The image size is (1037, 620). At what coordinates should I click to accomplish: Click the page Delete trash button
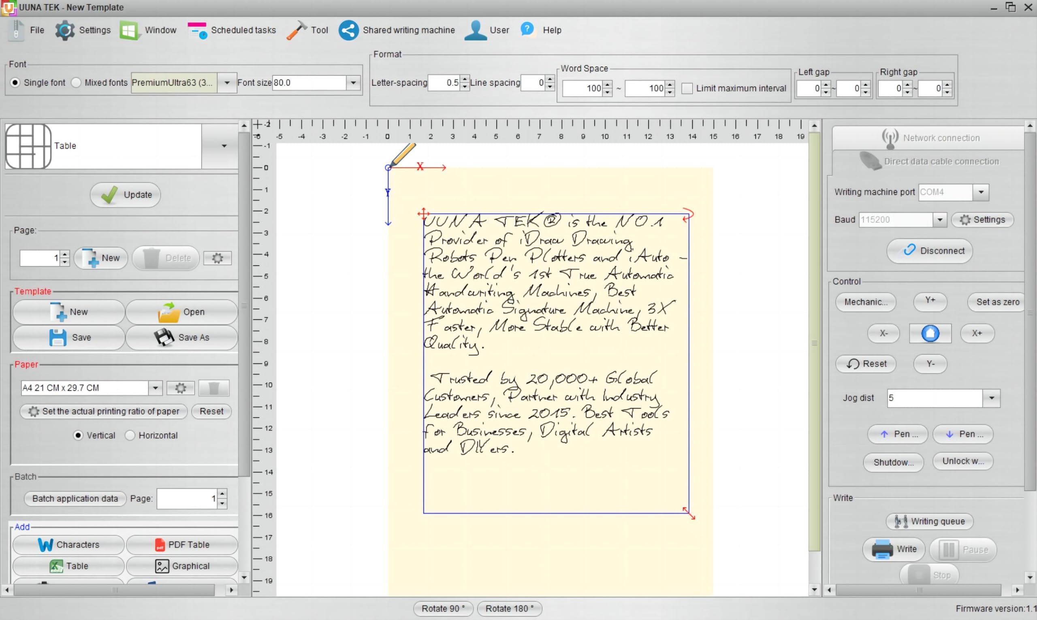click(x=166, y=258)
